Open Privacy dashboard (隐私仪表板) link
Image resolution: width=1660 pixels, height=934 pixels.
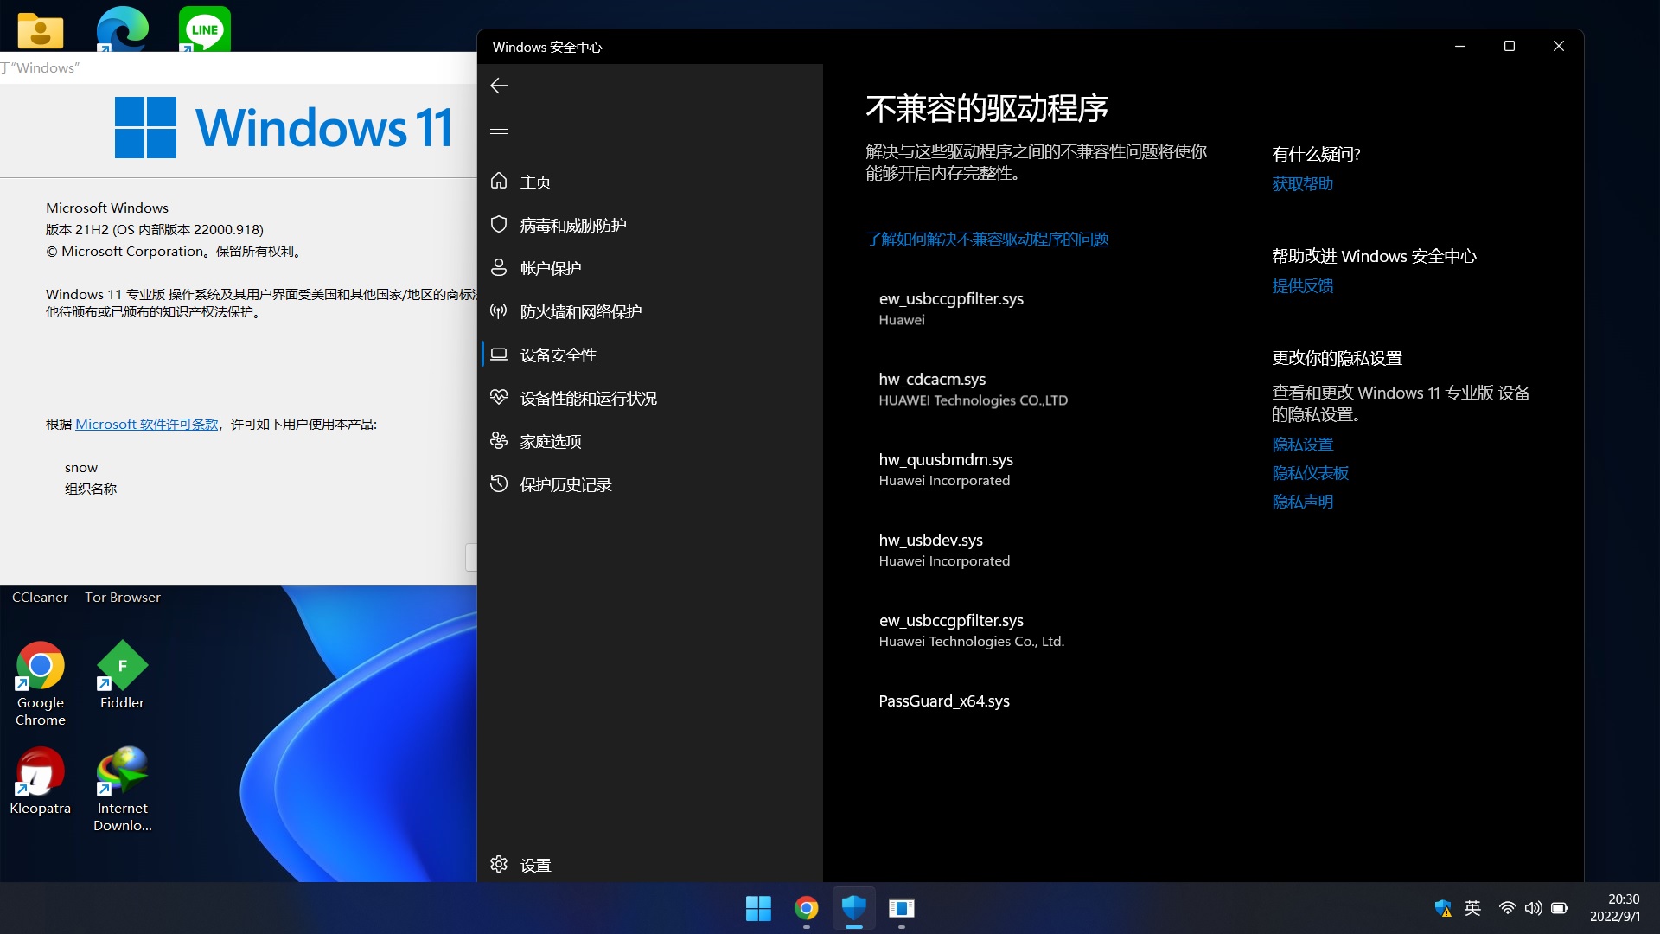coord(1311,473)
